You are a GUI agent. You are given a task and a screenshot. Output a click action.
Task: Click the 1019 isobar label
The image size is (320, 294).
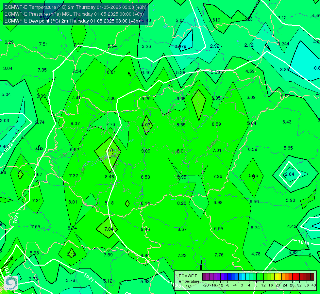(x=304, y=243)
